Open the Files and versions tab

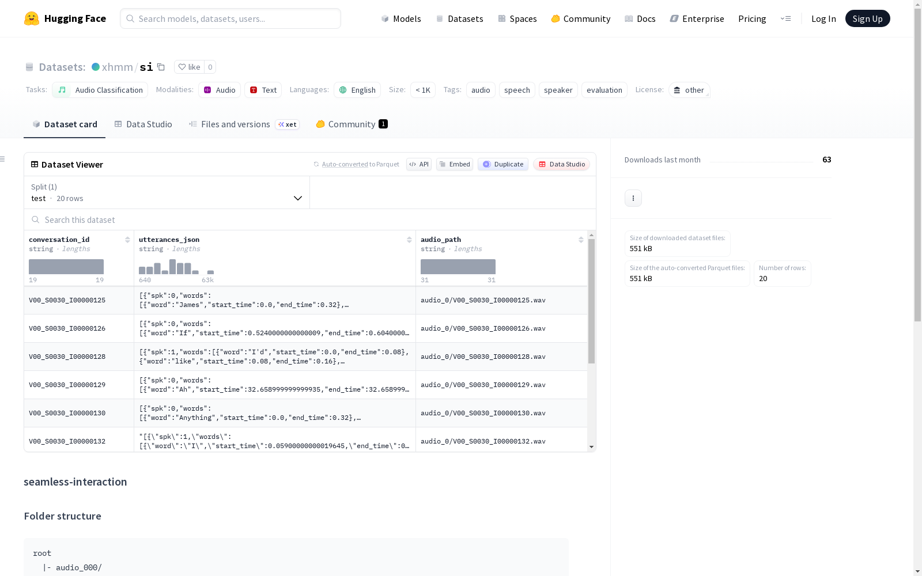(x=244, y=124)
